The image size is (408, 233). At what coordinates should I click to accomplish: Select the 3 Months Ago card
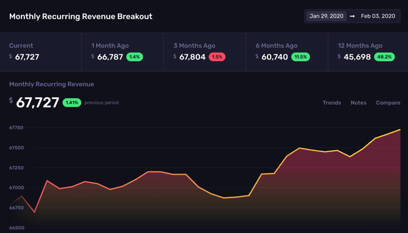205,52
